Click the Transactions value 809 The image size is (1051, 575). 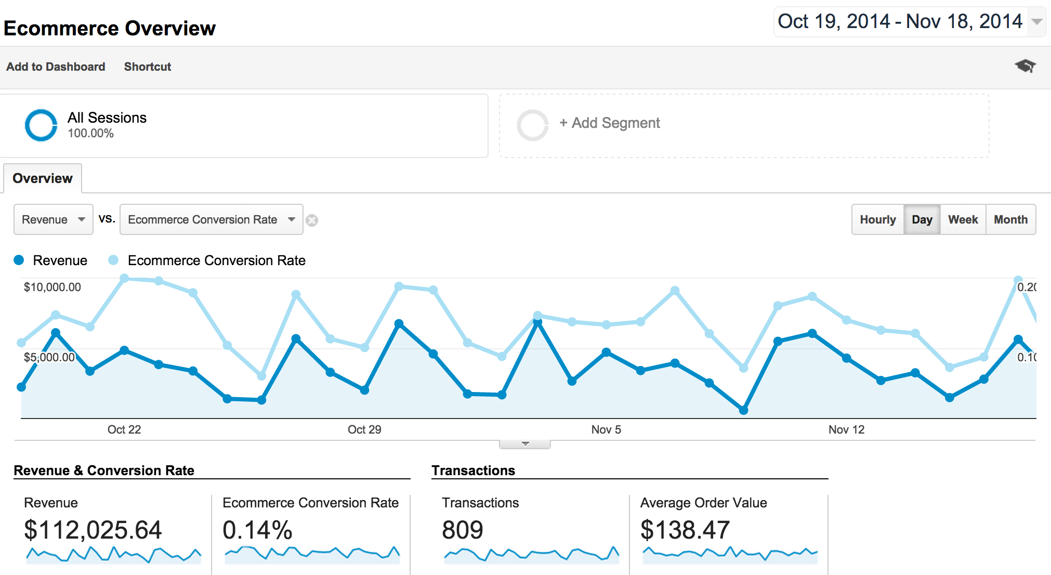coord(463,530)
